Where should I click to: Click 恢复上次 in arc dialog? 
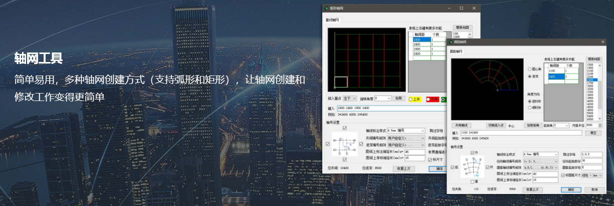pyautogui.click(x=533, y=189)
